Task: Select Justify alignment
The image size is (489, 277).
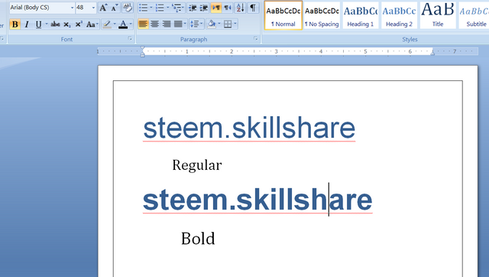Action: click(178, 24)
